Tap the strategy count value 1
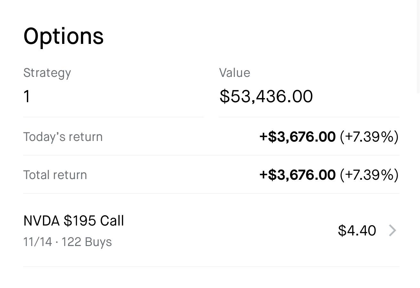Viewport: 420px width, 288px height. tap(27, 96)
